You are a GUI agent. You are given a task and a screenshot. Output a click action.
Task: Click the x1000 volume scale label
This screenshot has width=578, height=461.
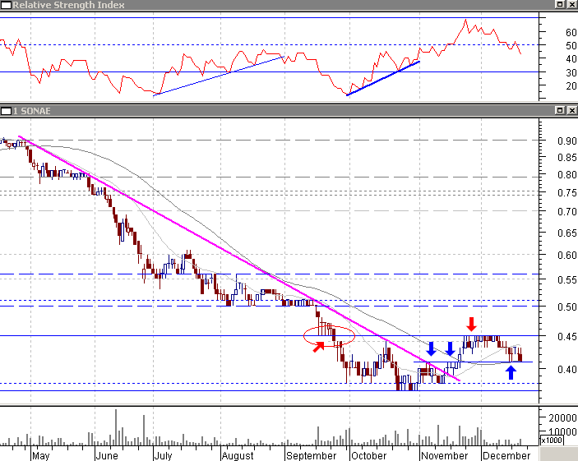pos(552,440)
